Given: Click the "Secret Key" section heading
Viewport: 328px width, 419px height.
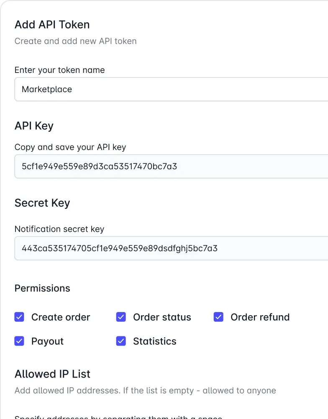Looking at the screenshot, I should click(x=42, y=203).
